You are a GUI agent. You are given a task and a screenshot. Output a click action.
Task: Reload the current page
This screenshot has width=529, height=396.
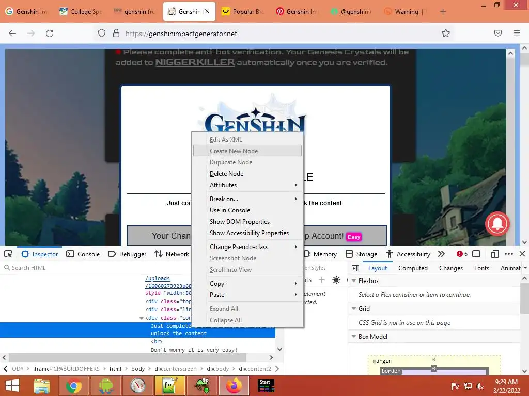pyautogui.click(x=50, y=34)
